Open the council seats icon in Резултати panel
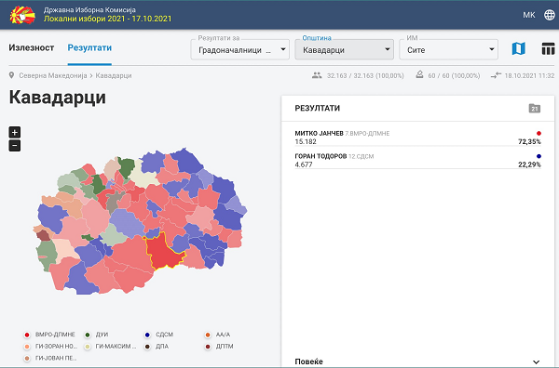 535,109
